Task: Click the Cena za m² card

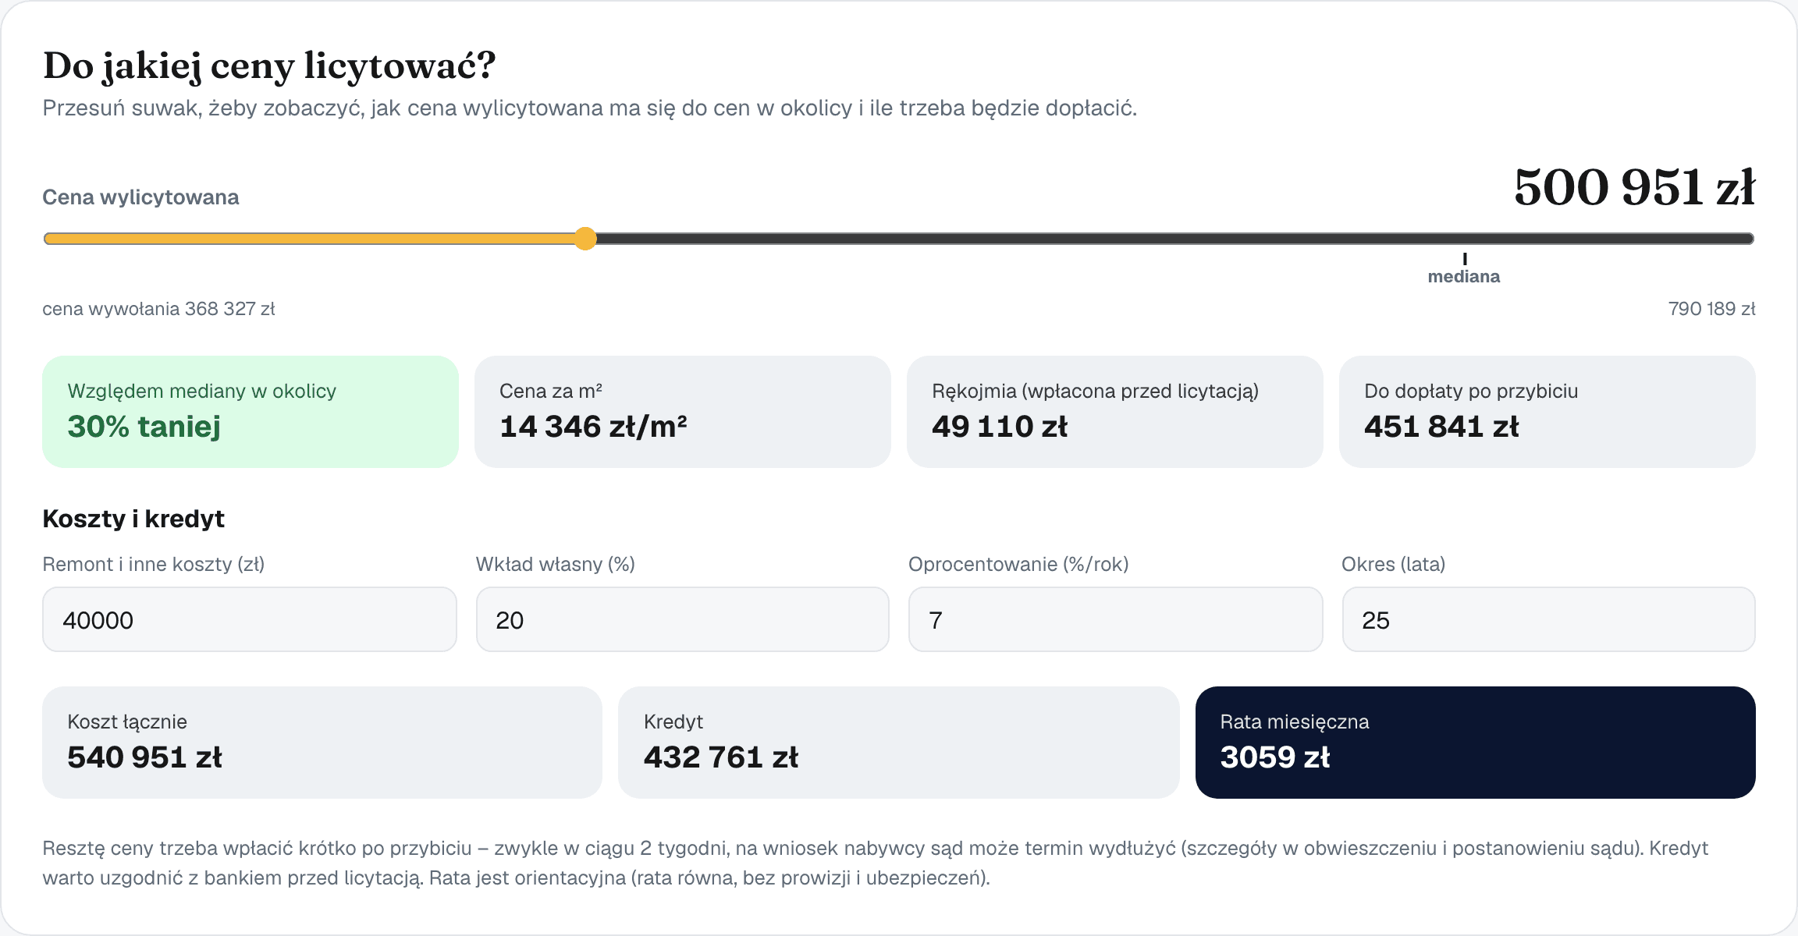Action: [x=683, y=412]
